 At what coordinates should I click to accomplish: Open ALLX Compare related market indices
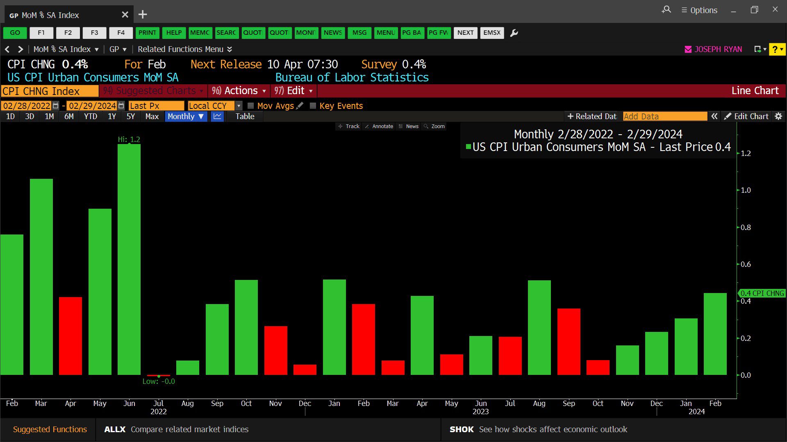[x=176, y=429]
